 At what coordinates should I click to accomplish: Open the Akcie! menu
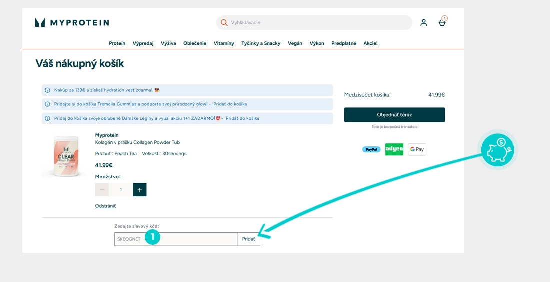click(371, 43)
